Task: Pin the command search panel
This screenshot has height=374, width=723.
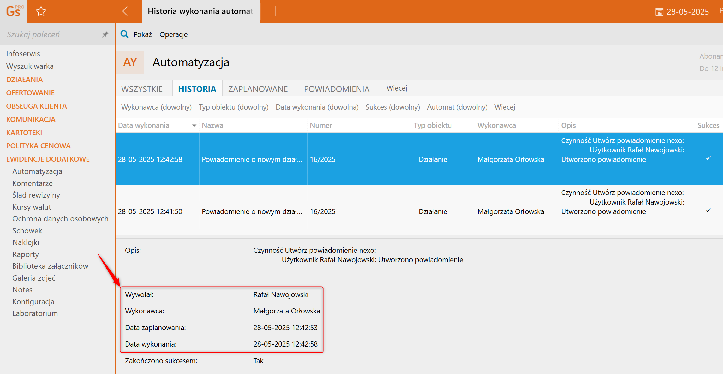Action: click(x=105, y=34)
